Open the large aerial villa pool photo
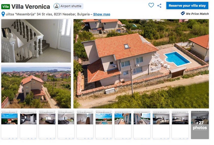Viewport: 214px width, 145px height. [x=141, y=64]
